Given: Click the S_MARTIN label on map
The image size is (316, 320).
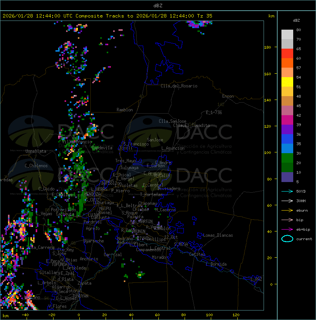Looking at the screenshot, I should pos(143,221).
